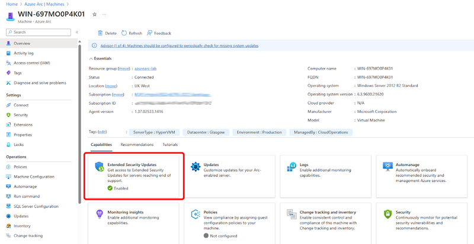474x244 pixels.
Task: Click the SQL Server Configuration icon
Action: (8, 207)
